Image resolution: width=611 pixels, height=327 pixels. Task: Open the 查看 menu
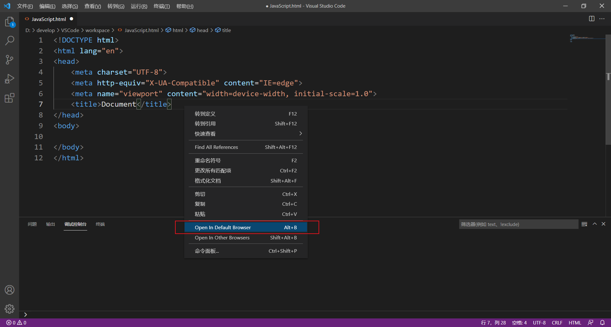click(x=93, y=6)
